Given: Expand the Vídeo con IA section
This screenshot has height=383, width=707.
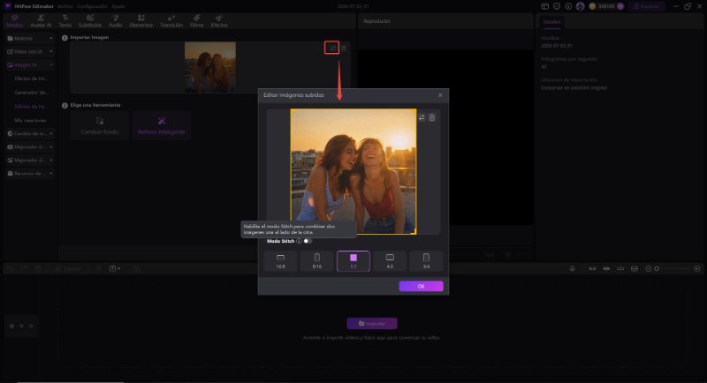Looking at the screenshot, I should pos(30,52).
